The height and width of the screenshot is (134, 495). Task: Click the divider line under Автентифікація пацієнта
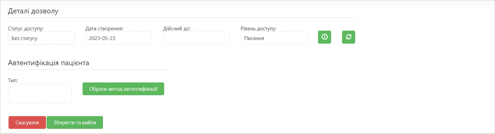coord(89,69)
